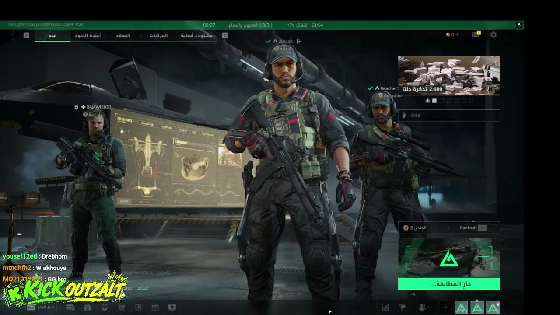
Task: Add currency with the plus next to 0
Action: click(458, 35)
